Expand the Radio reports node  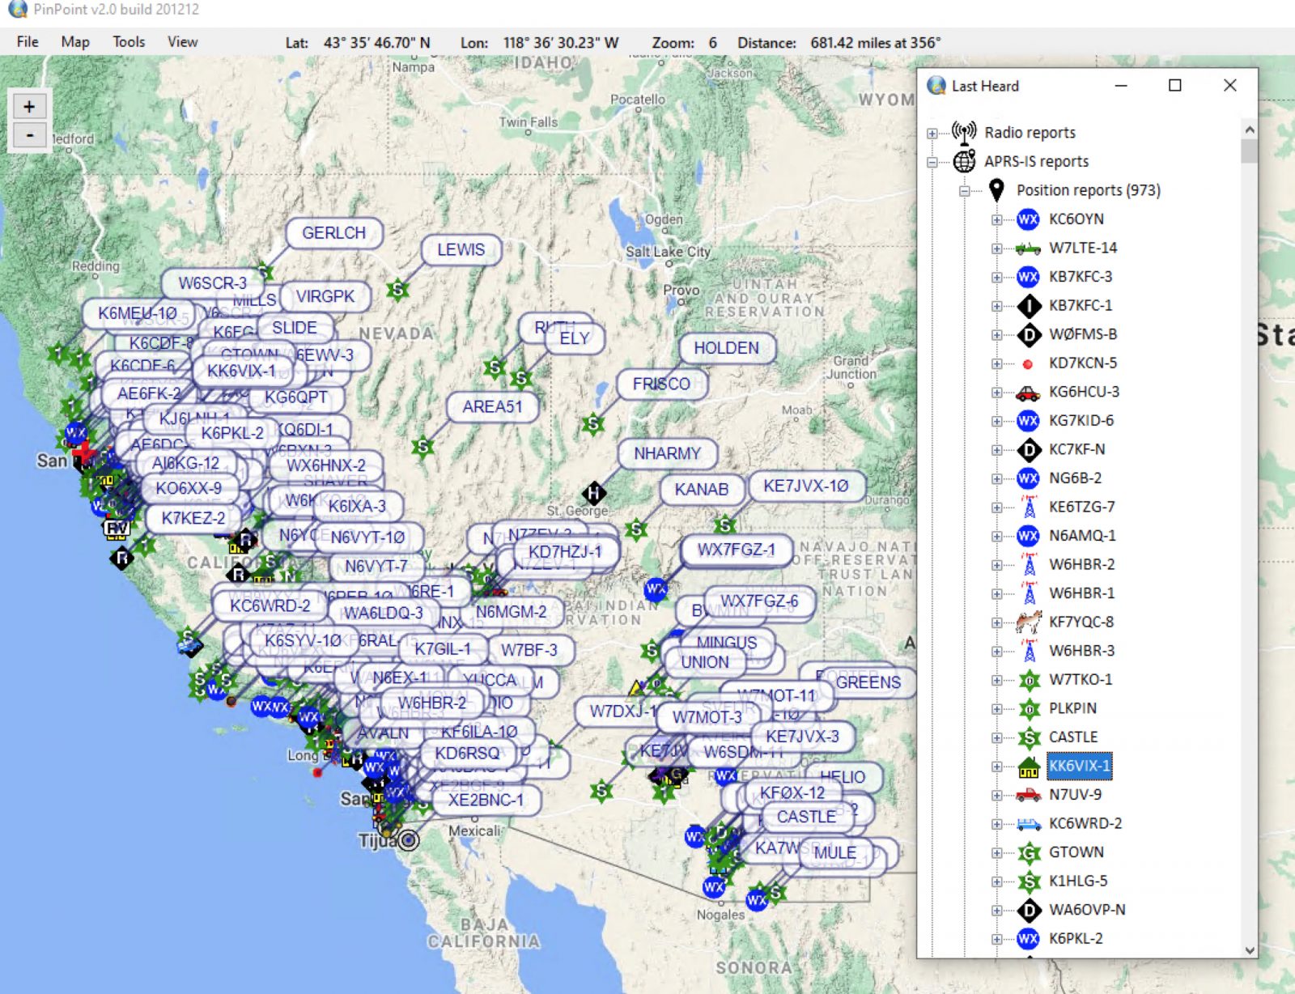[932, 132]
